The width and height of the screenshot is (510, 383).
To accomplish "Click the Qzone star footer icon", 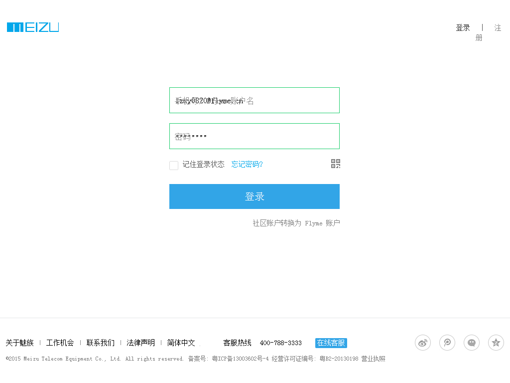I will point(496,343).
